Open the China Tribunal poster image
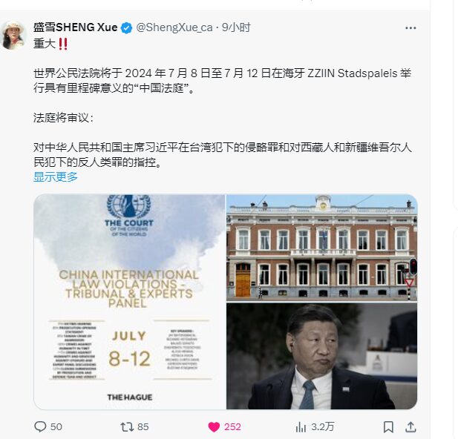This screenshot has height=439, width=458. pos(130,302)
